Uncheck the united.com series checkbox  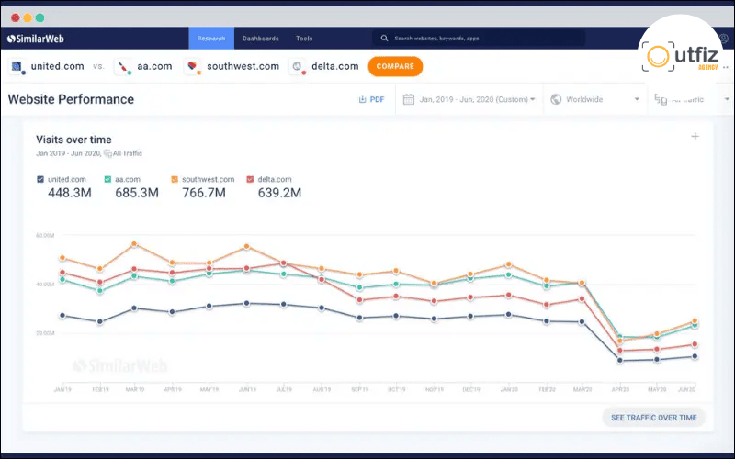point(40,179)
